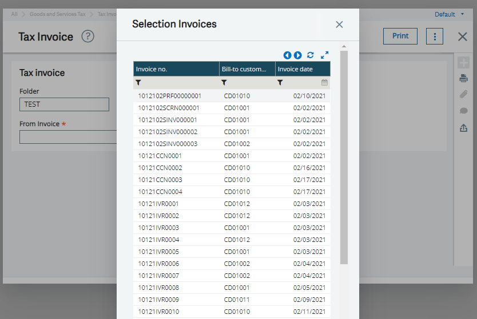The image size is (477, 319).
Task: Click date 02/10/2021 in the first row
Action: point(309,96)
